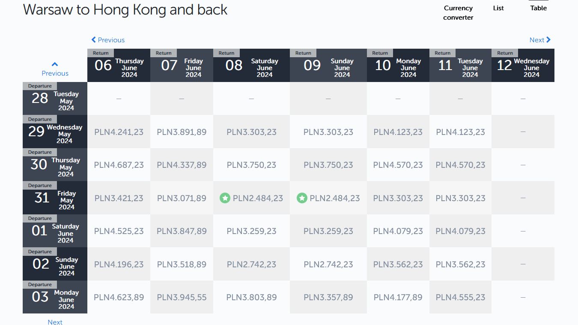The image size is (578, 325).
Task: Select the 31 Friday May departure row header
Action: tap(55, 198)
